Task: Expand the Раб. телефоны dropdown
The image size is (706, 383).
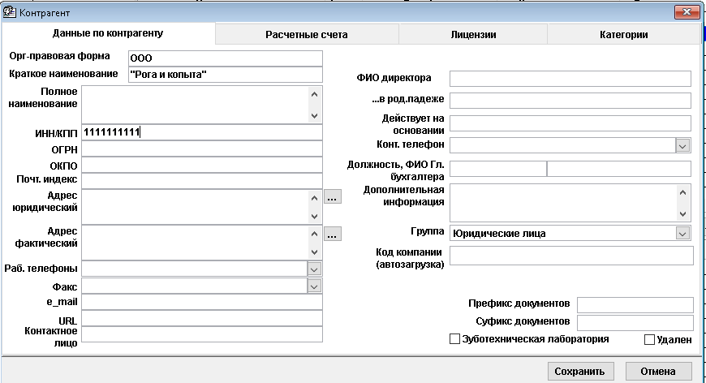Action: (314, 269)
